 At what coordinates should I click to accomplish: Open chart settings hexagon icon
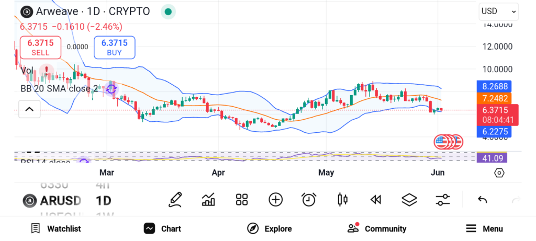click(499, 173)
